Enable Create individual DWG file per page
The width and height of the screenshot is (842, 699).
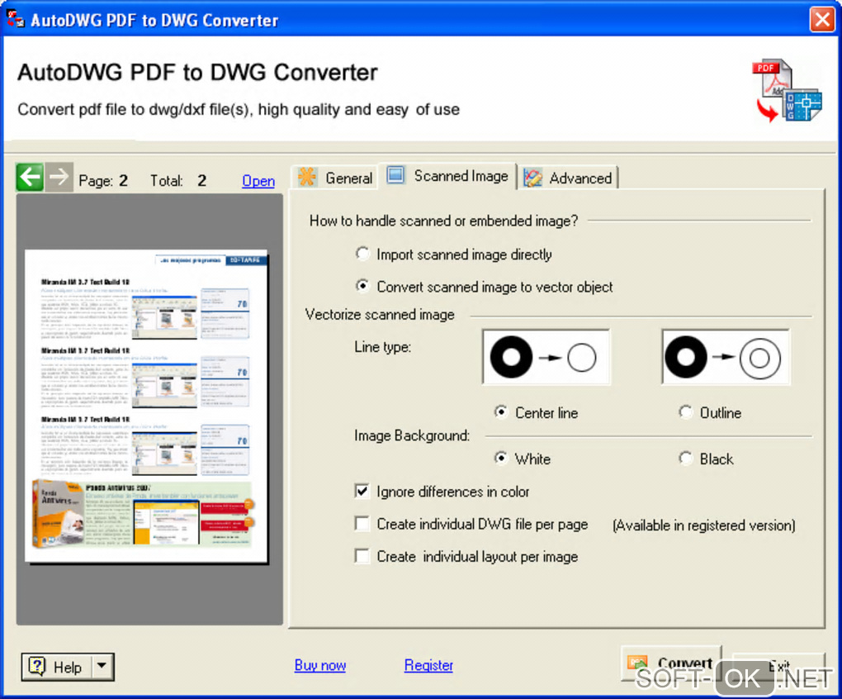(x=471, y=525)
